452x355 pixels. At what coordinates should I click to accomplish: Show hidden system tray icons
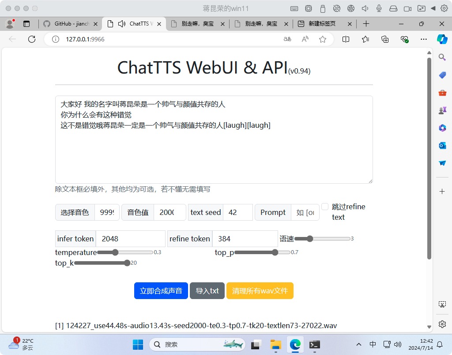click(358, 344)
